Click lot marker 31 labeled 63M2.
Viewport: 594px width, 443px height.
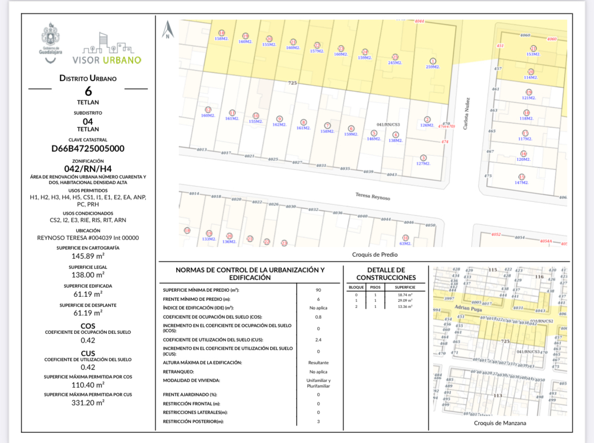click(x=405, y=238)
